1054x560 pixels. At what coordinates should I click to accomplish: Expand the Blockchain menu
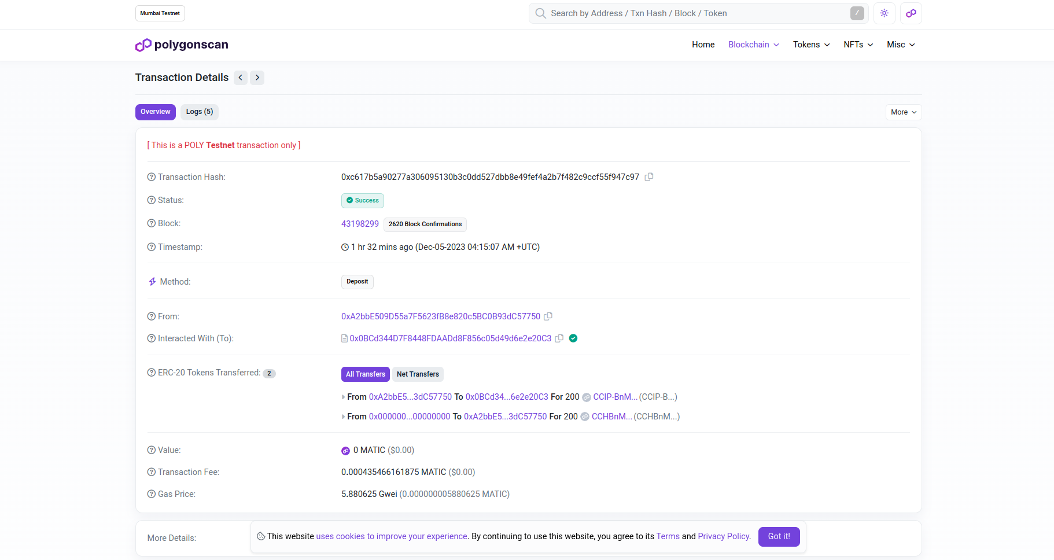click(x=754, y=45)
